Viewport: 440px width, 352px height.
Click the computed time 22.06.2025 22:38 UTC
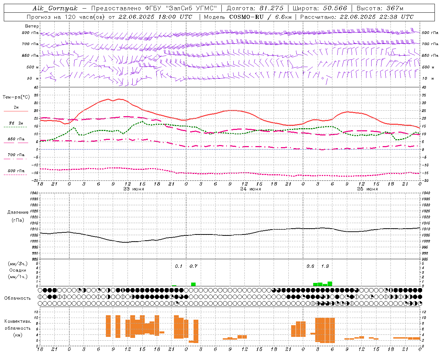376,17
